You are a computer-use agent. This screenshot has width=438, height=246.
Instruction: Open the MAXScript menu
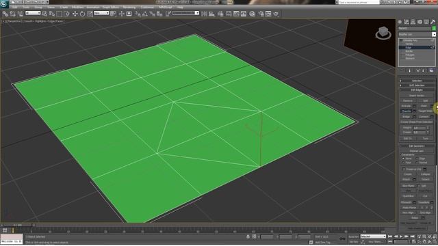click(x=166, y=8)
